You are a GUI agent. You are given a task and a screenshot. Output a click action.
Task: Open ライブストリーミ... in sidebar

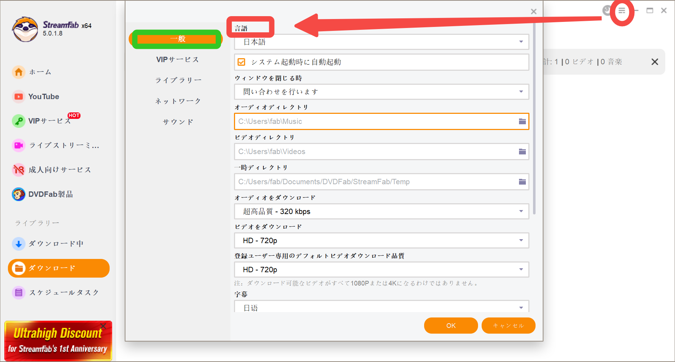pos(64,145)
